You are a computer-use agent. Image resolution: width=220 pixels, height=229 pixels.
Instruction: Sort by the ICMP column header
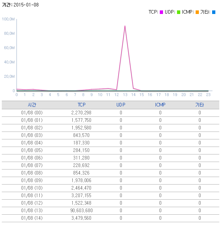(x=160, y=105)
